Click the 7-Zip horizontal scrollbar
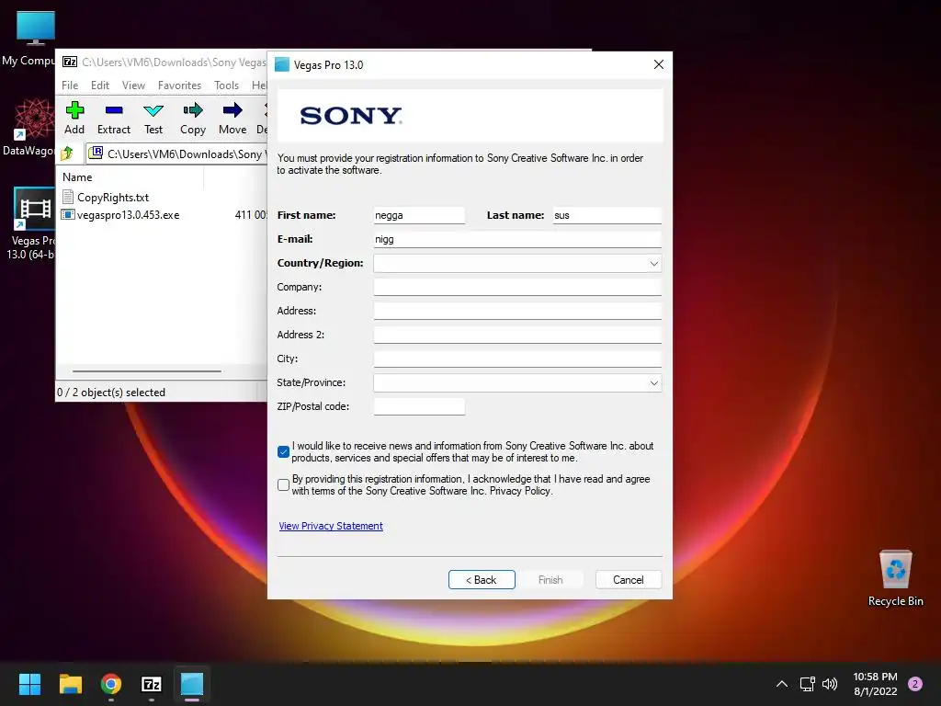The height and width of the screenshot is (706, 941). point(147,371)
